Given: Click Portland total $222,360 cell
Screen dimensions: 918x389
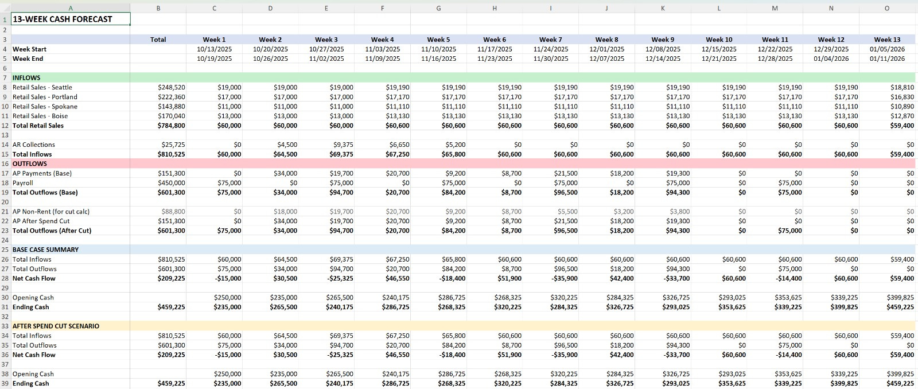Looking at the screenshot, I should click(x=158, y=97).
